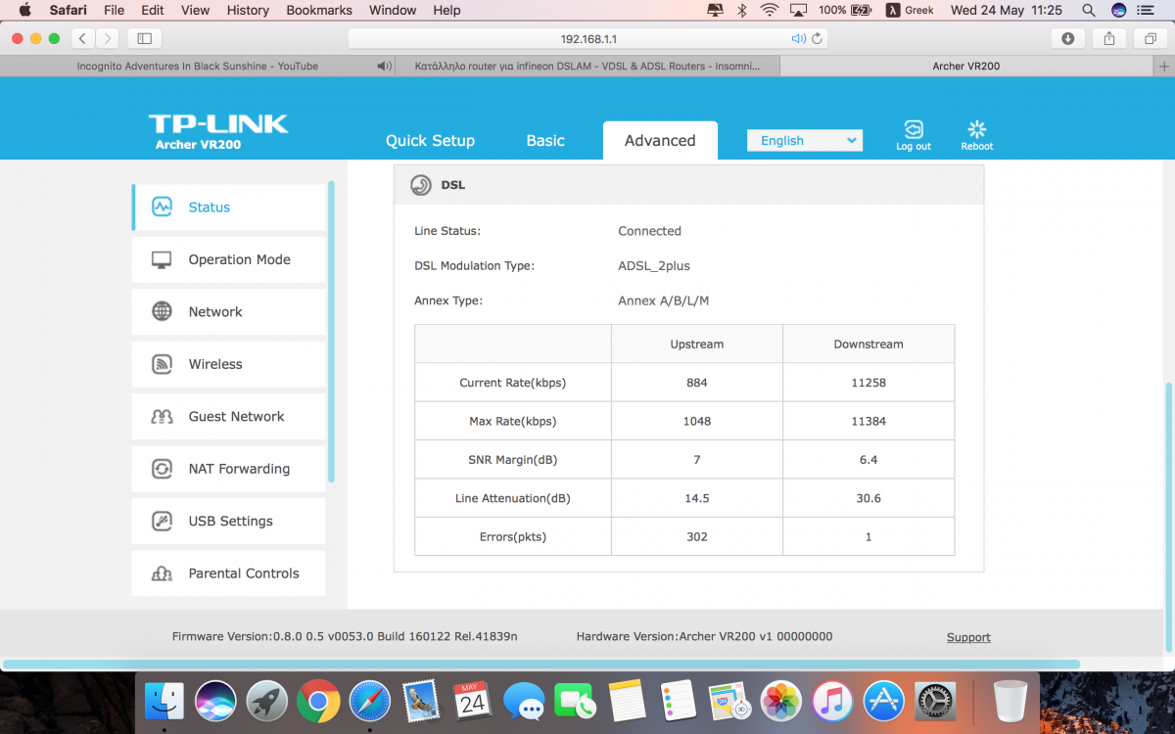Screen dimensions: 1175x734
Task: Switch to the Quick Setup tab
Action: (430, 141)
